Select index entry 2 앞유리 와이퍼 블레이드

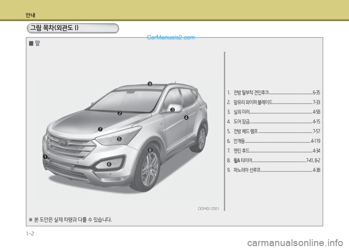(x=273, y=102)
